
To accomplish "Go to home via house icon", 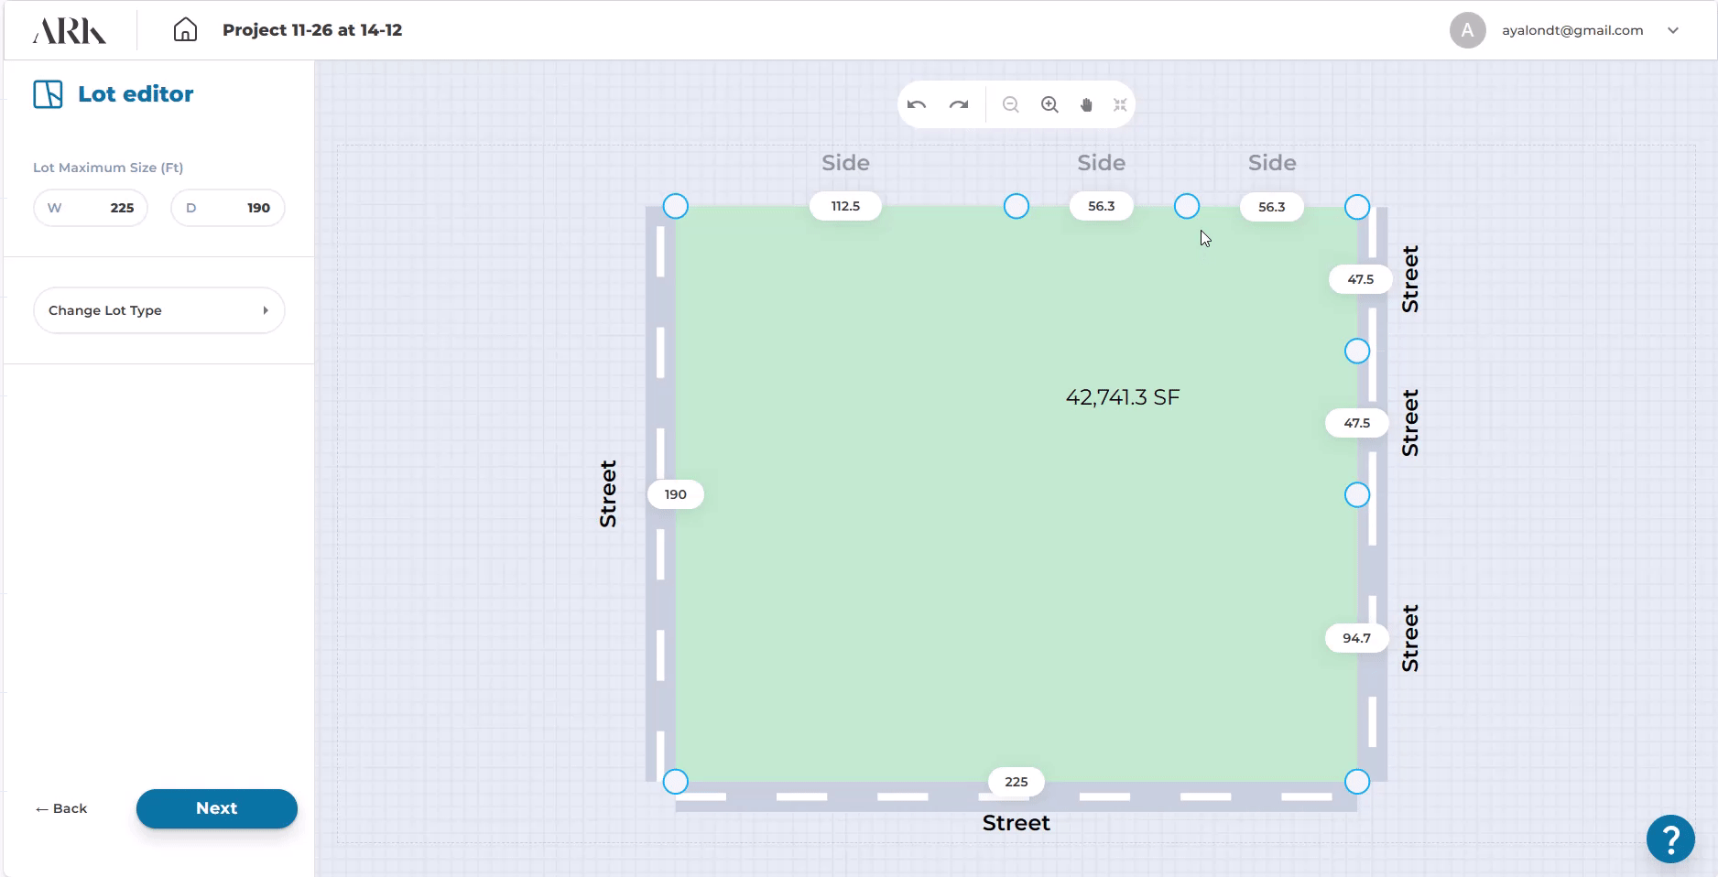I will 185,30.
